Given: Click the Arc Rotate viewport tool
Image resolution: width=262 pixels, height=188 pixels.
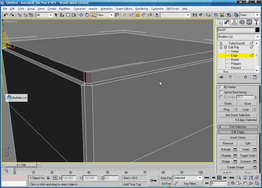Looking at the screenshot, I should tap(251, 184).
